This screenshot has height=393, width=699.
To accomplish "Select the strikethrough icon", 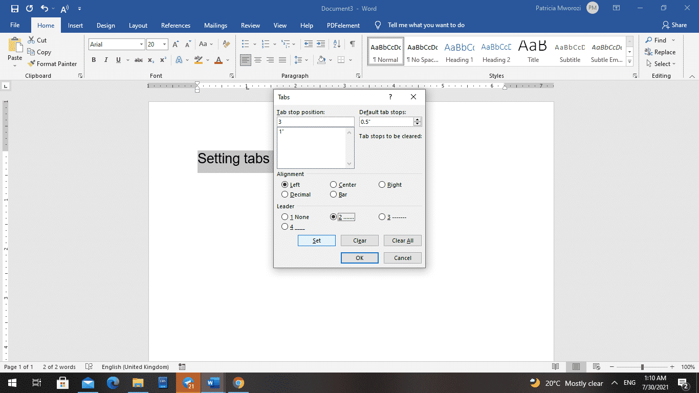I will click(x=138, y=60).
